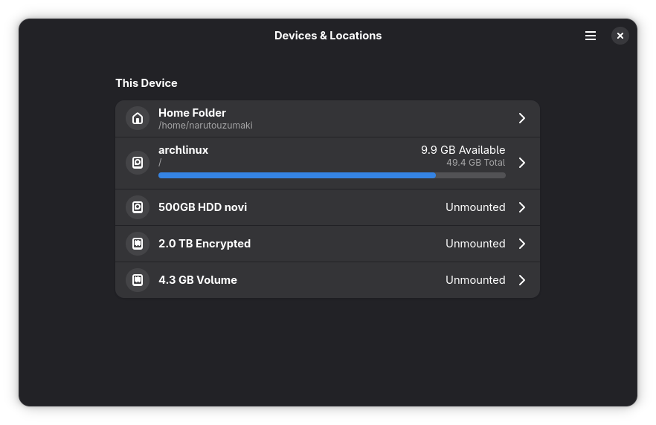
Task: Click the 500GB HDD novi drive icon
Action: (x=138, y=207)
